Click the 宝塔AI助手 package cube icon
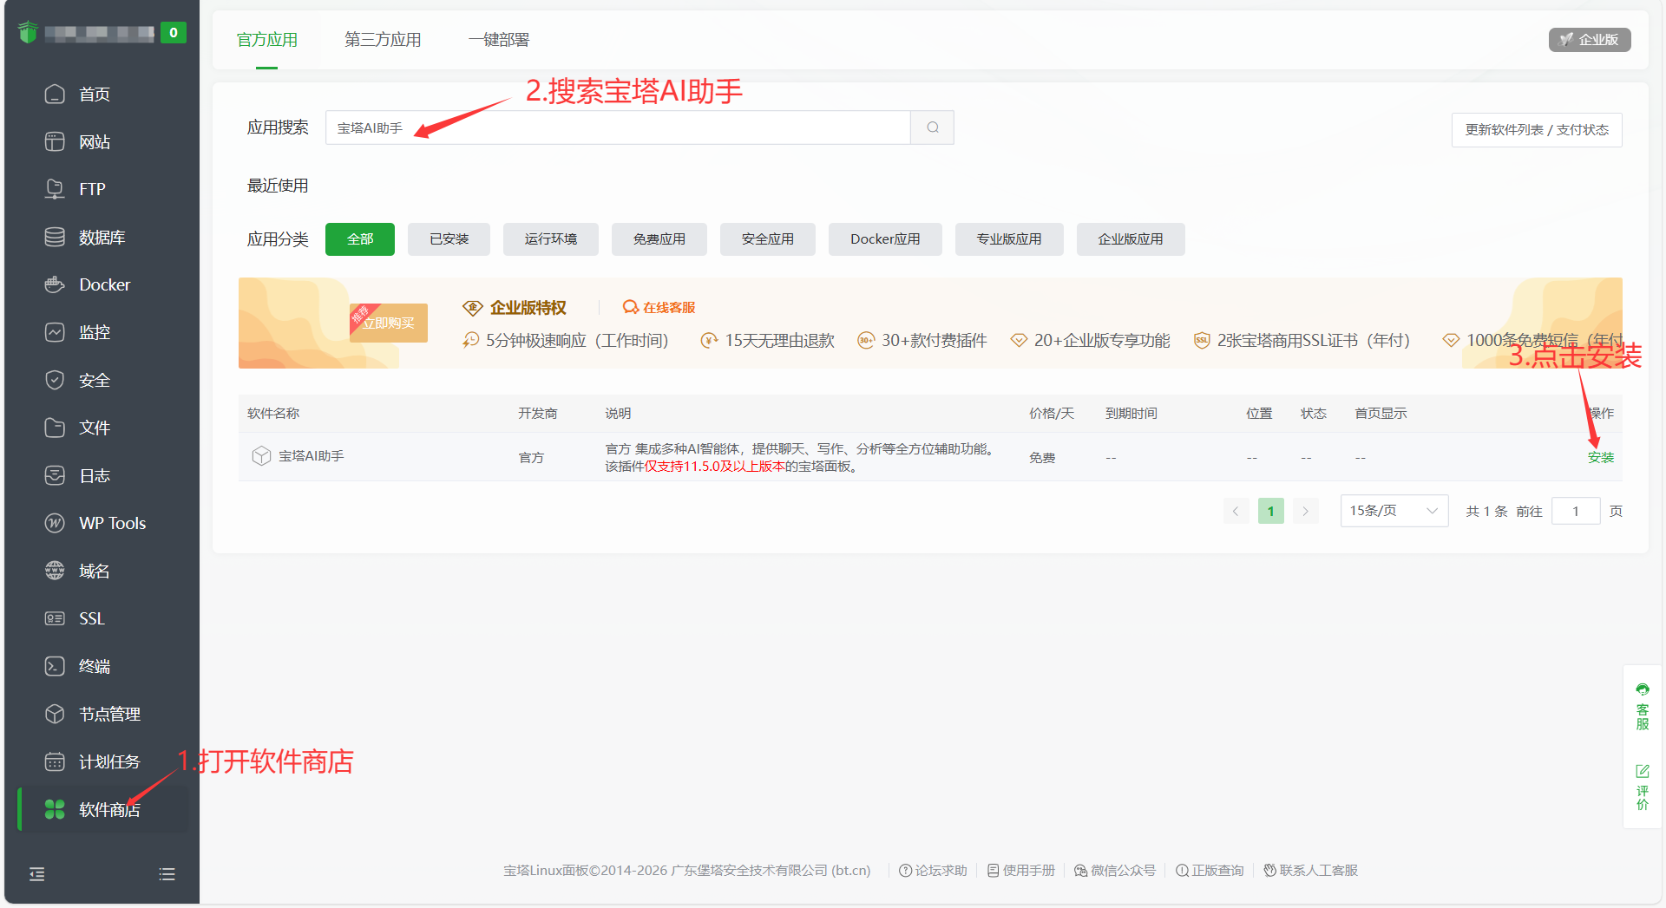 261,456
